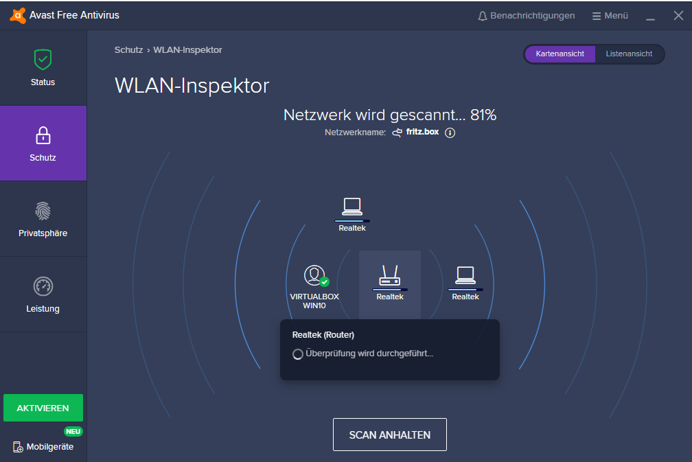Click progress bar under Realtek router

click(x=390, y=290)
